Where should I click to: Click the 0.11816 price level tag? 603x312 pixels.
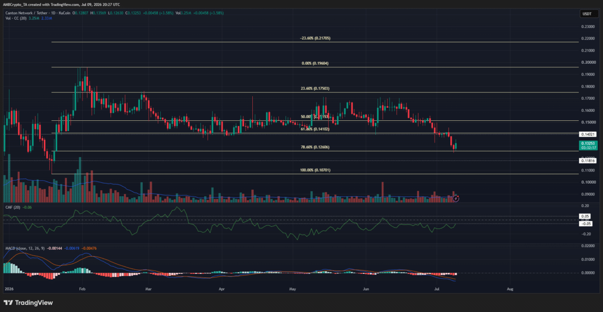[x=588, y=161]
